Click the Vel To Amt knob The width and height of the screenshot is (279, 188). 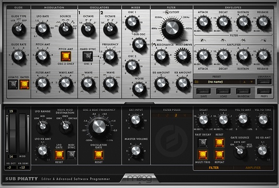pos(243,119)
